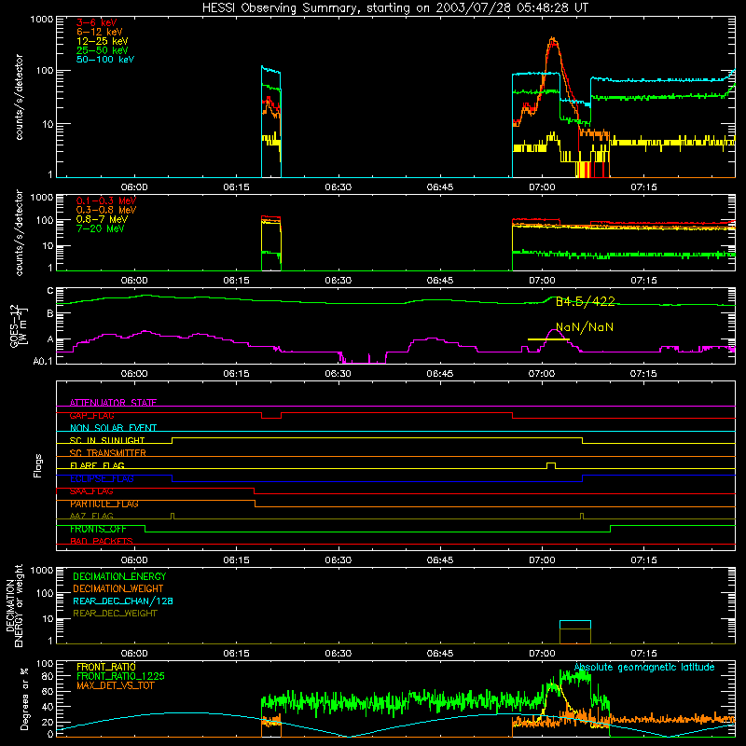Select the FRONTS_OFF flag label

point(98,529)
